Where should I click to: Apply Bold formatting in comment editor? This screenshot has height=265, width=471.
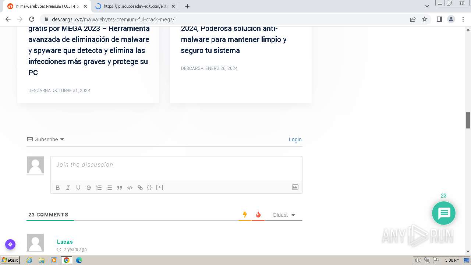click(58, 188)
